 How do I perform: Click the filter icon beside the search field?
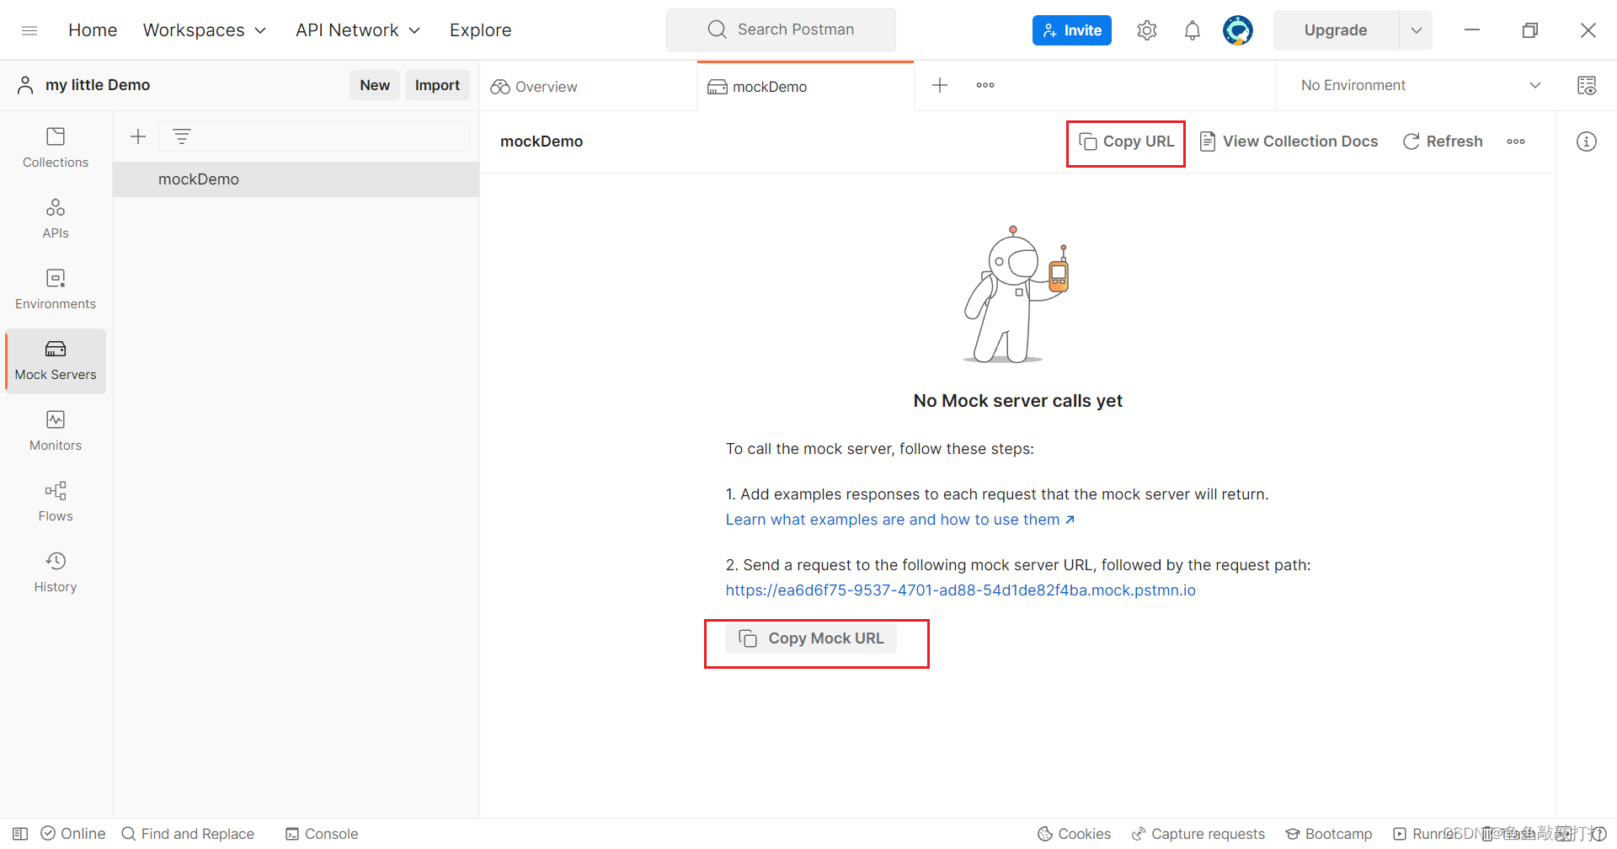182,136
